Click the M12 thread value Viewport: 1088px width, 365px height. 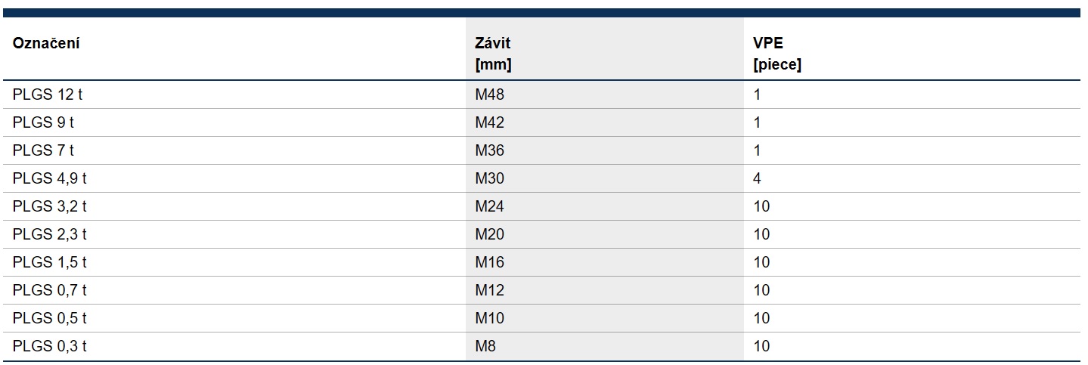point(489,290)
